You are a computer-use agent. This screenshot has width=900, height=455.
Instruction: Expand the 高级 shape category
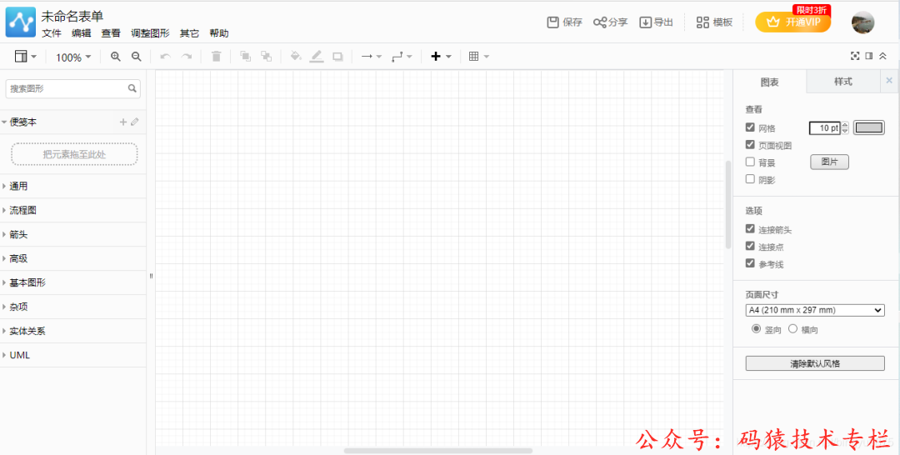click(72, 258)
